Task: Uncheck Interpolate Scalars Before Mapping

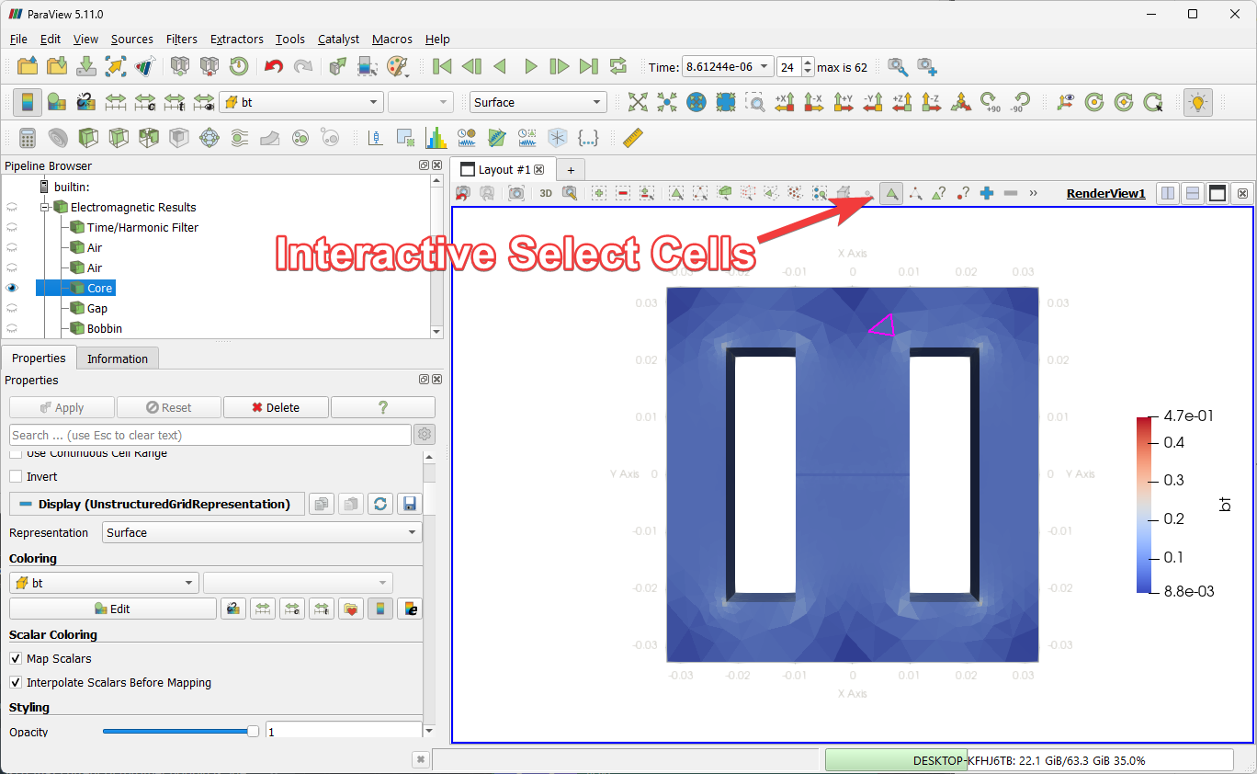Action: tap(16, 682)
